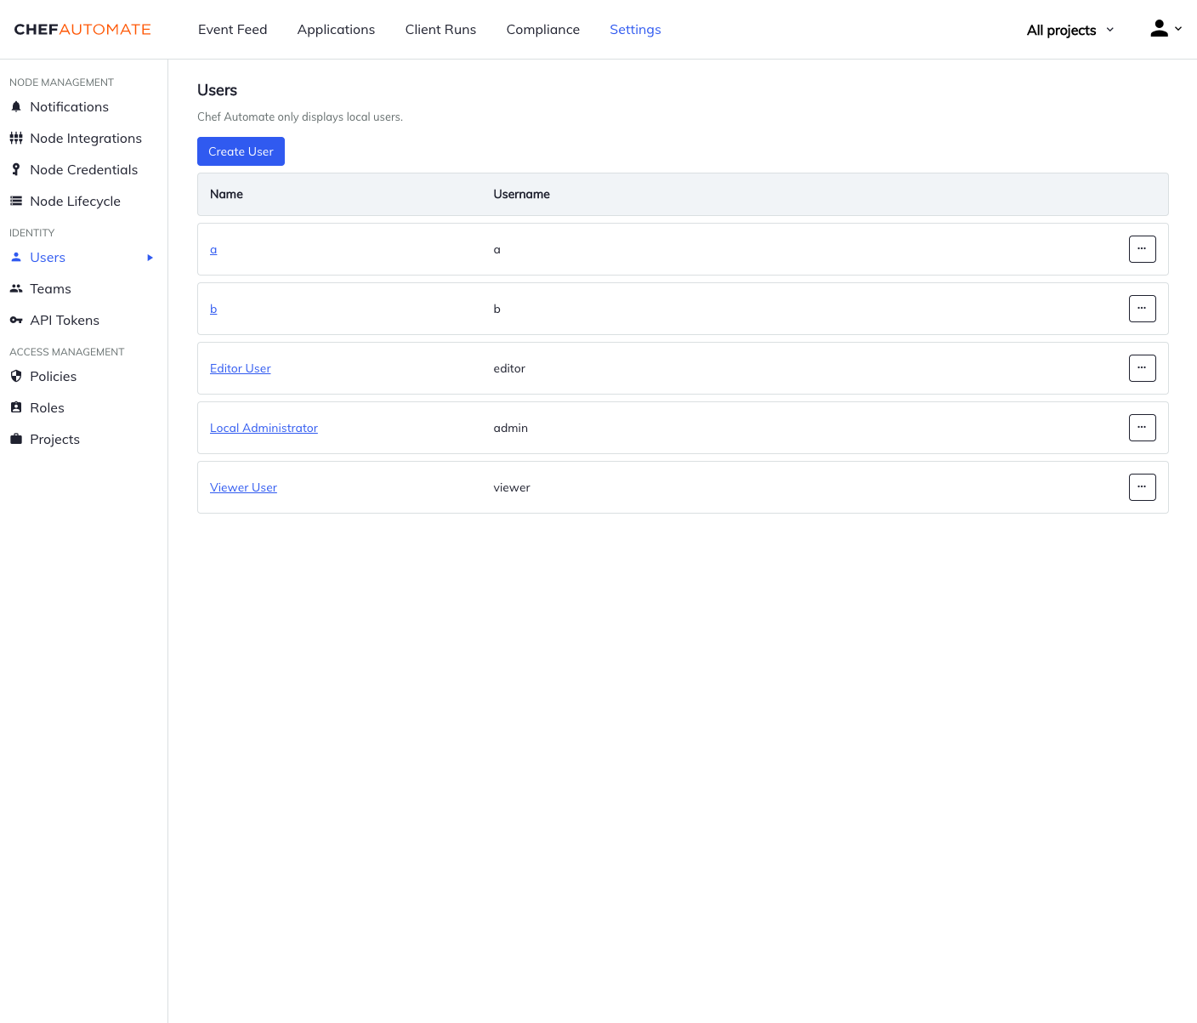
Task: Click the username cell 'admin'
Action: (510, 428)
